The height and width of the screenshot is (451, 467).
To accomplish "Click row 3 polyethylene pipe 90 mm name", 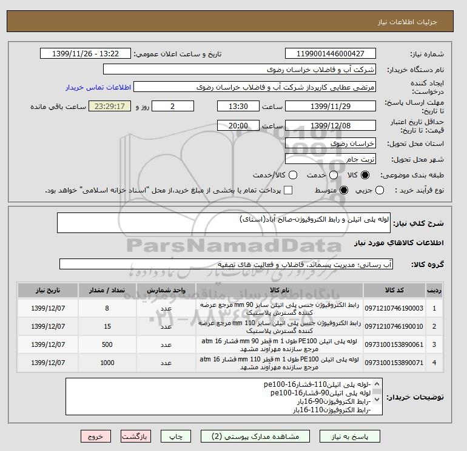I will pyautogui.click(x=280, y=345).
